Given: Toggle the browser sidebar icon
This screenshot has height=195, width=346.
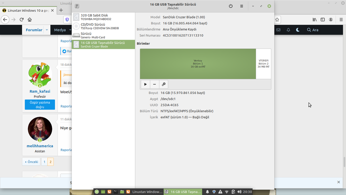Looking at the screenshot, I should 323,20.
